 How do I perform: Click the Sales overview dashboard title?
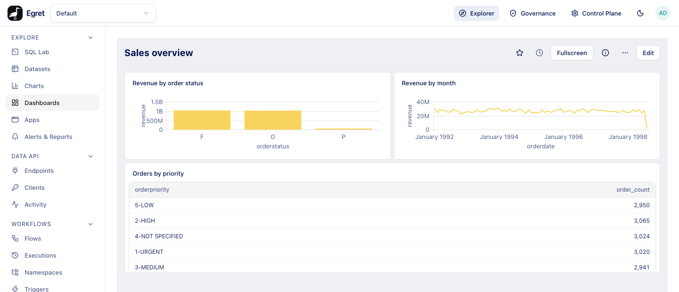[x=159, y=53]
